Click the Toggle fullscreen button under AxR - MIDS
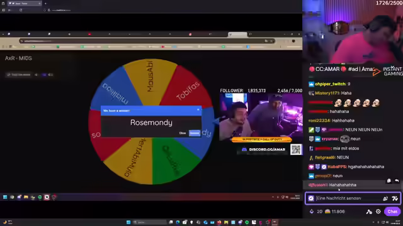This screenshot has width=403, height=226. click(x=18, y=75)
